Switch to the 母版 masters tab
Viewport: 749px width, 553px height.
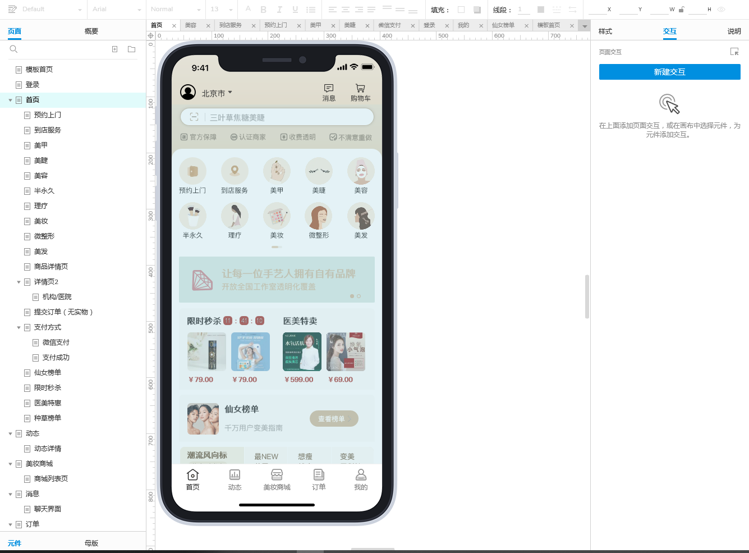click(91, 543)
